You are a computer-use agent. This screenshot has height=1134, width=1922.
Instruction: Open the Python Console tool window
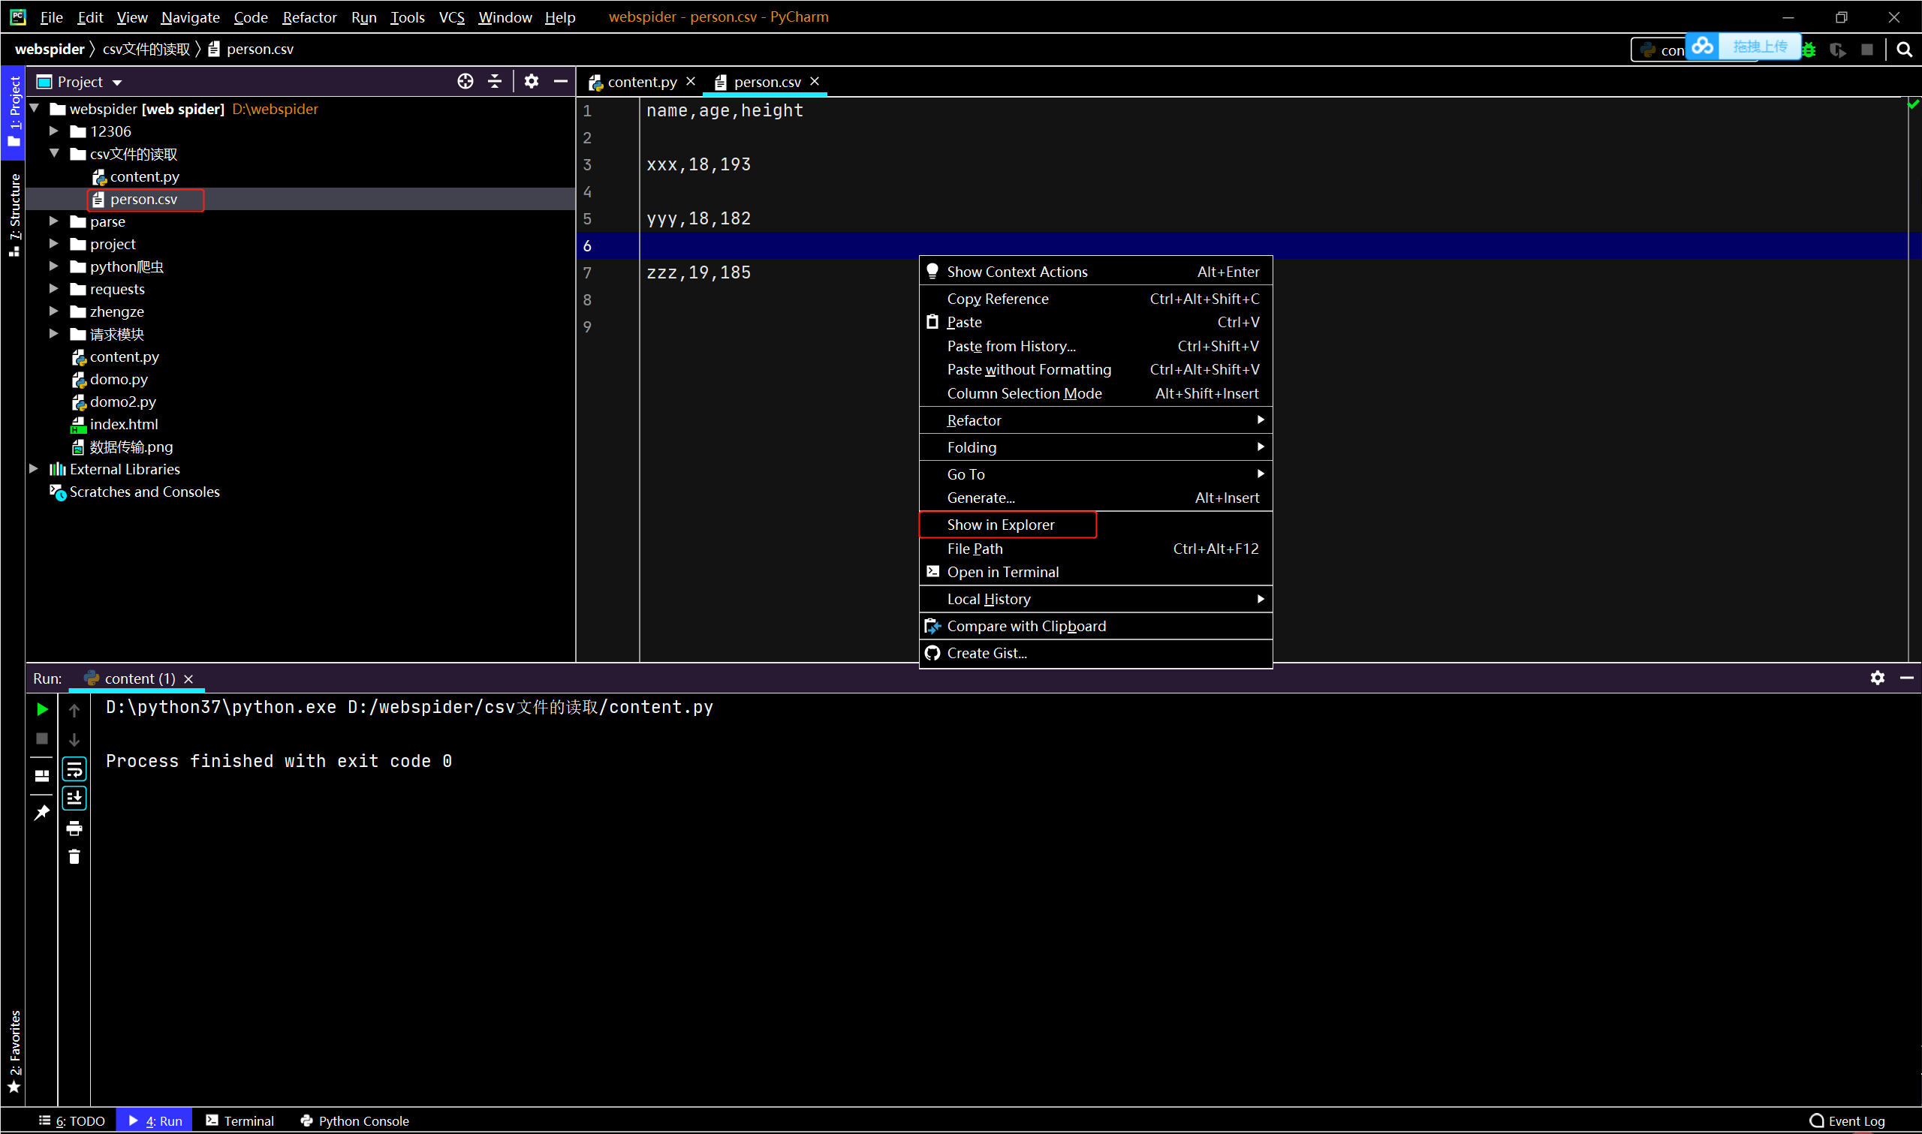(x=354, y=1120)
